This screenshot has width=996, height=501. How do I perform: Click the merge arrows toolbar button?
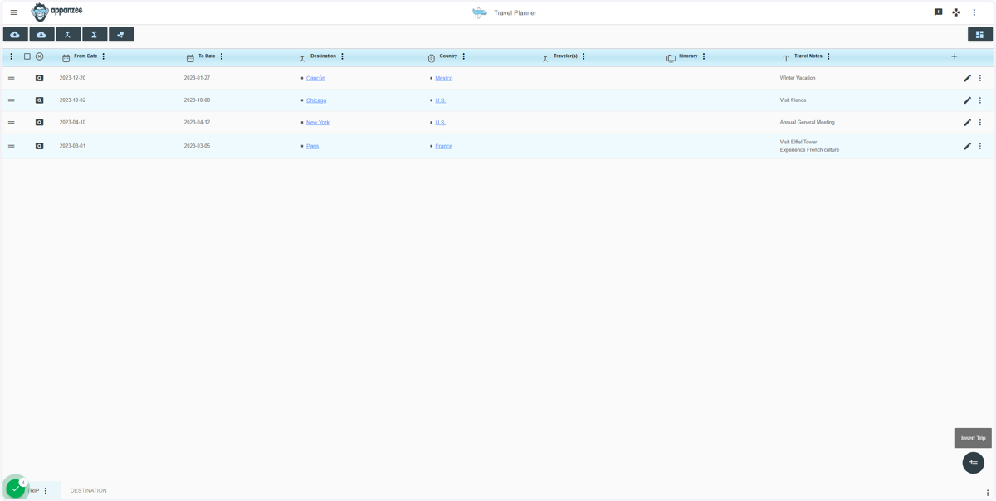point(68,35)
